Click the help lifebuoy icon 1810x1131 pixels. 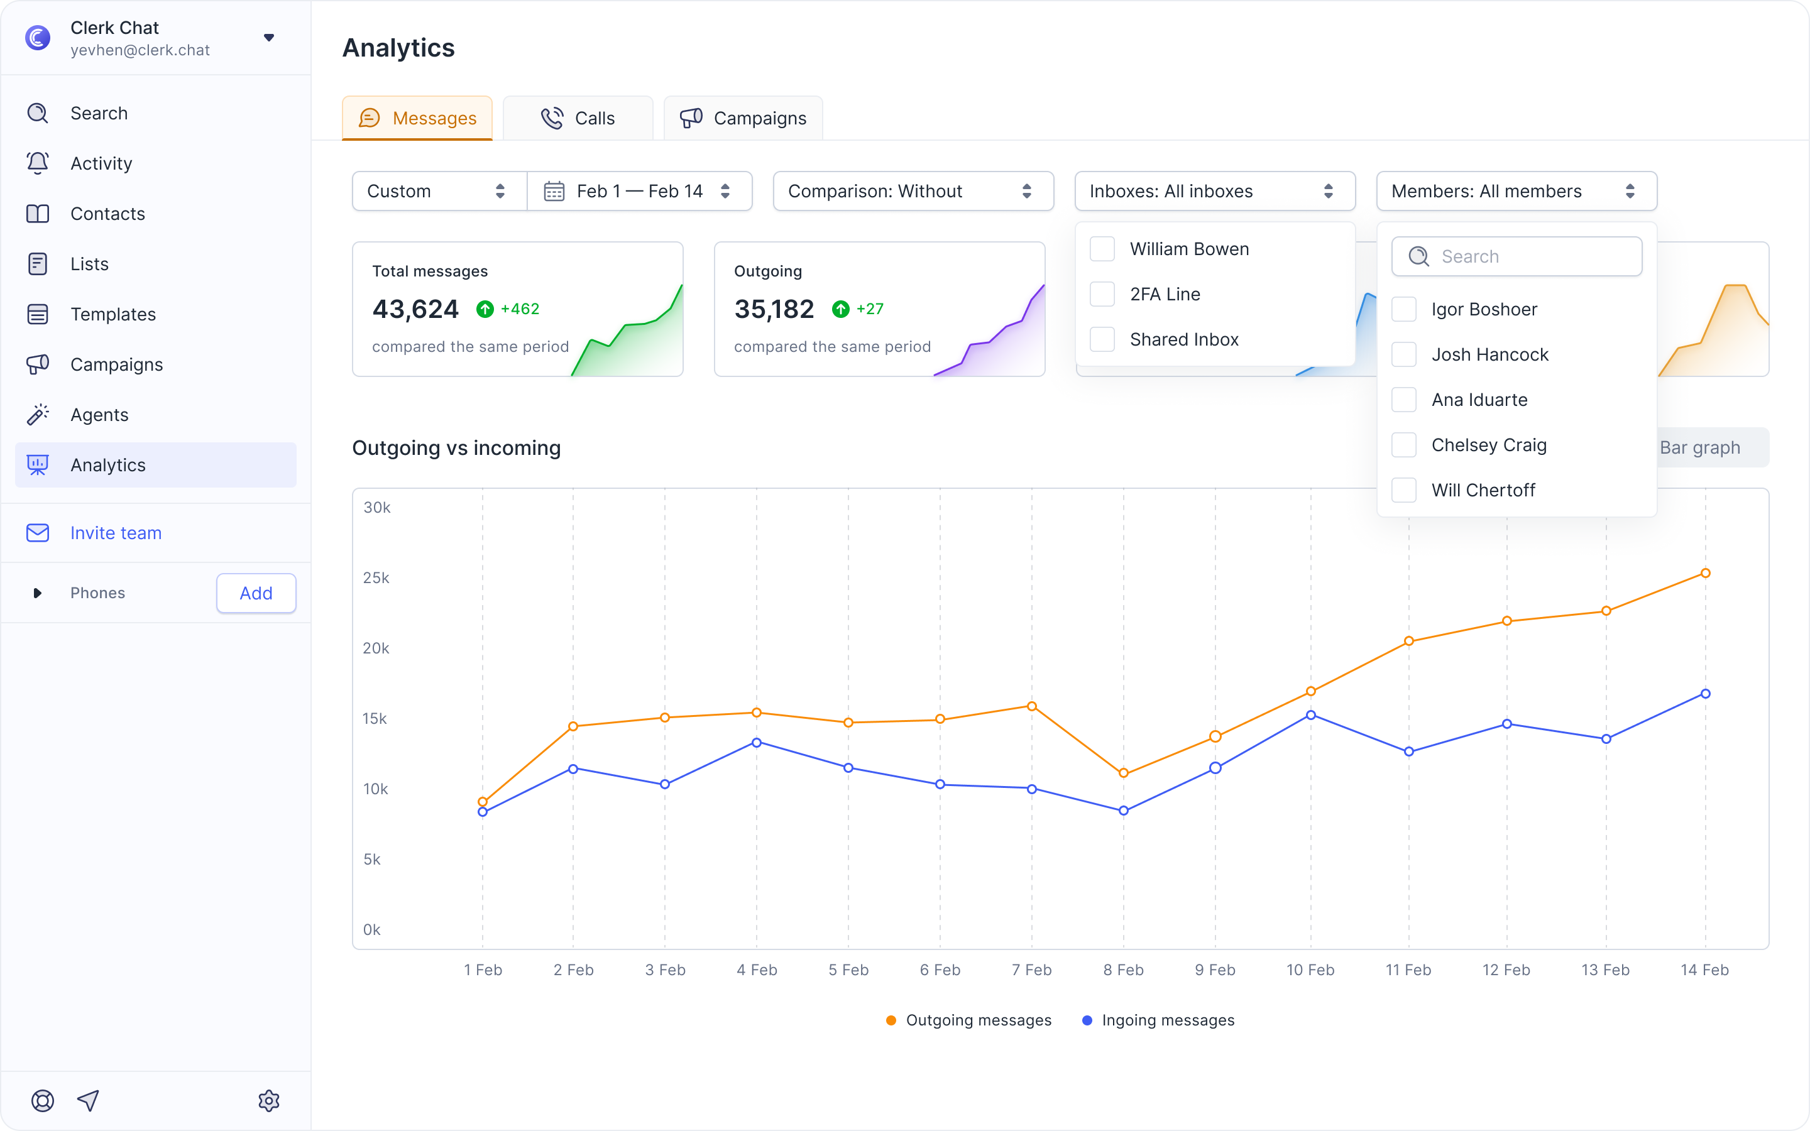(43, 1100)
